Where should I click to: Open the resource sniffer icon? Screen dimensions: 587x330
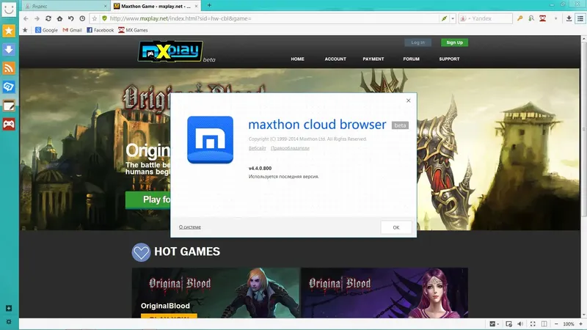coord(531,18)
